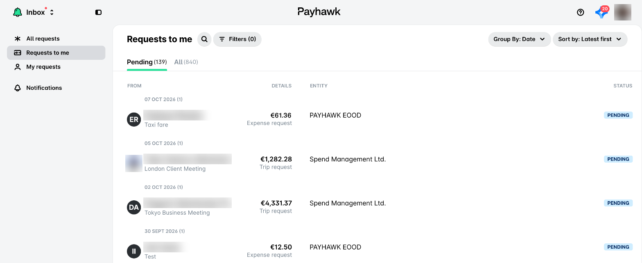The width and height of the screenshot is (642, 263).
Task: Click the person icon beside My requests
Action: tap(17, 67)
